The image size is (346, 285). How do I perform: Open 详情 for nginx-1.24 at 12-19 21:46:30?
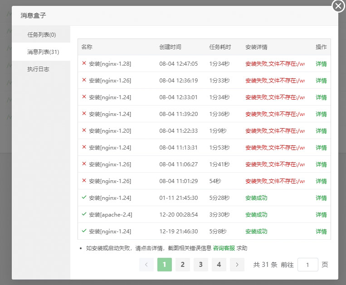click(321, 232)
